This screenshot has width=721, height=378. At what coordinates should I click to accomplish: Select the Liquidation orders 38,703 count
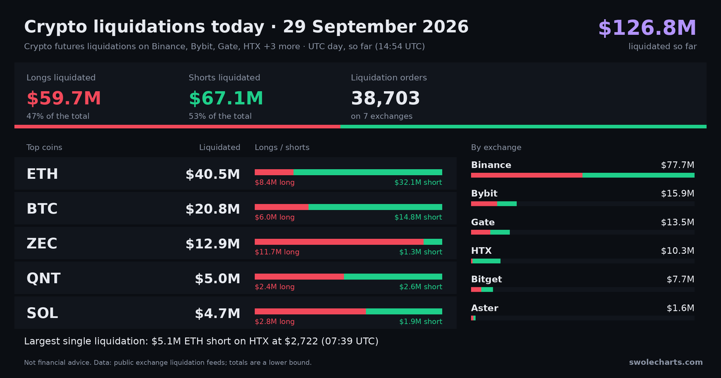(386, 98)
